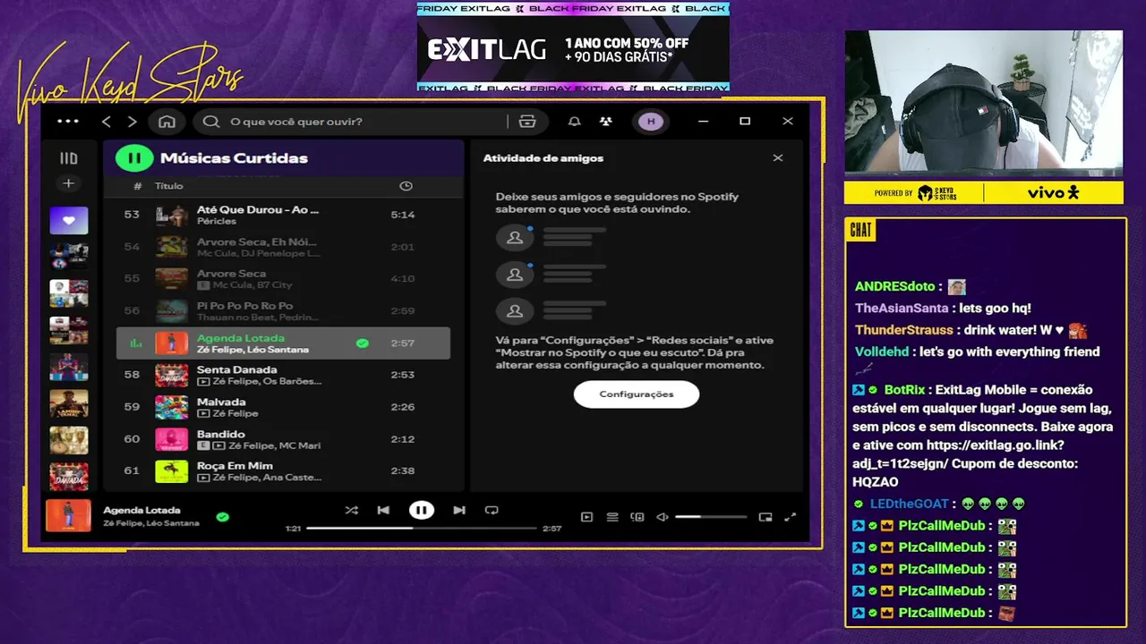Click username TheAsianSanta in chat

pos(902,309)
